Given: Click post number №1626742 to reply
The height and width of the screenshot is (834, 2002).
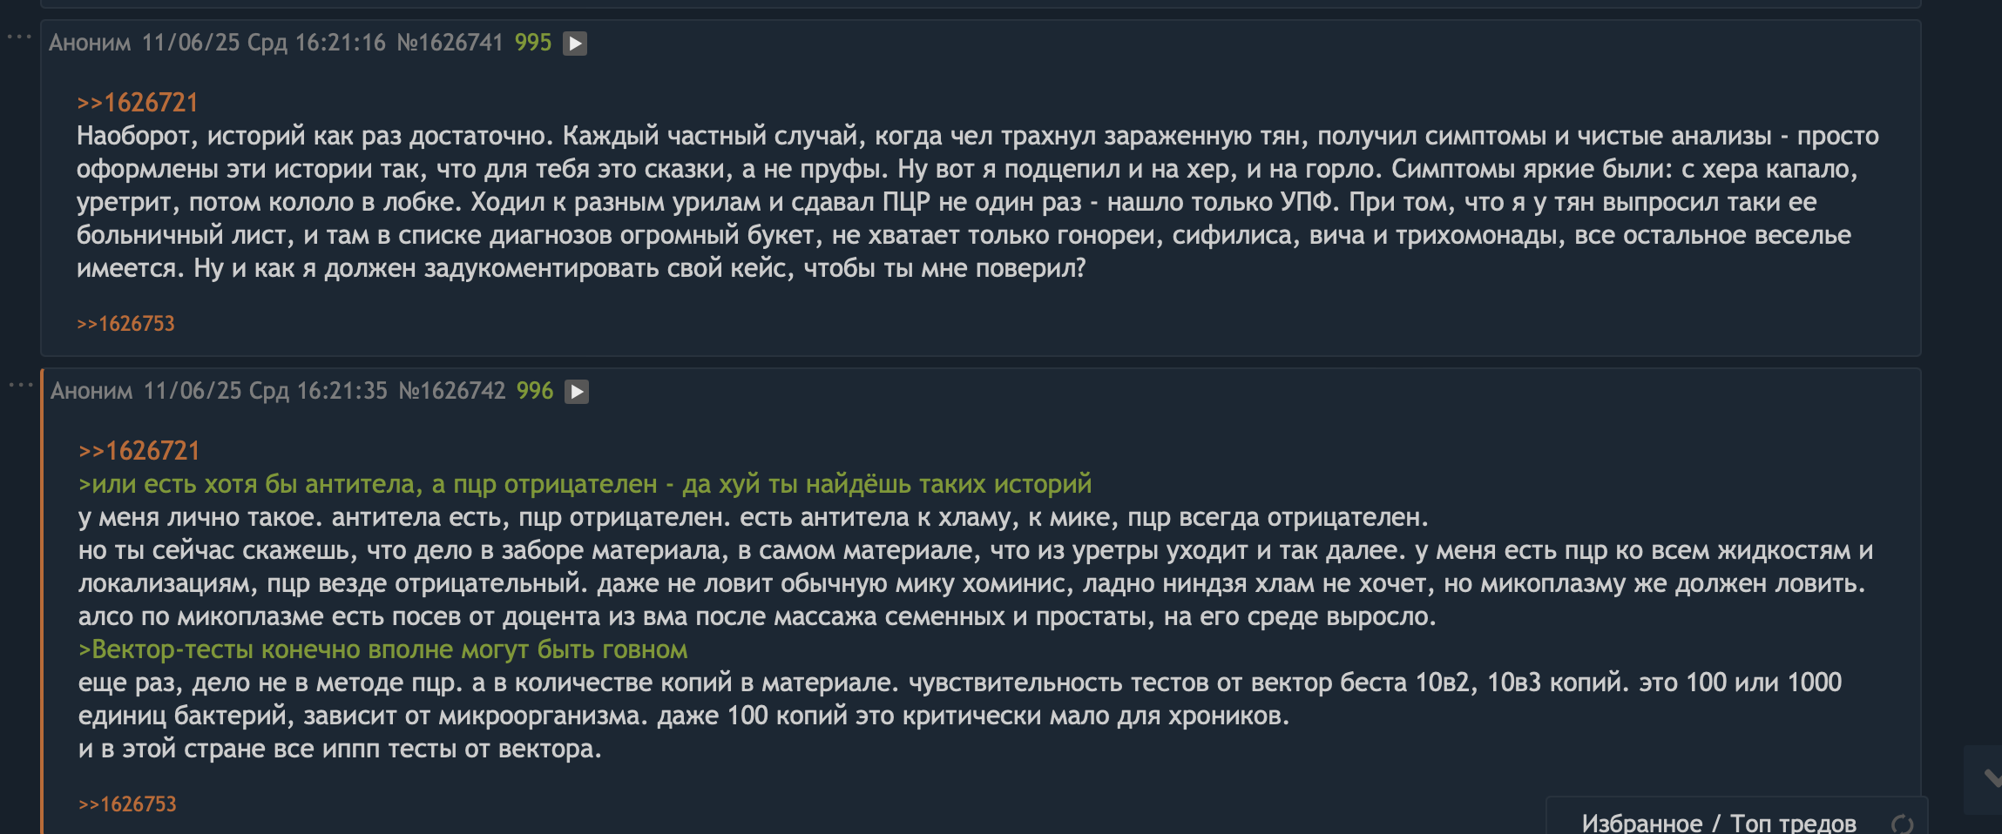Looking at the screenshot, I should pos(451,391).
